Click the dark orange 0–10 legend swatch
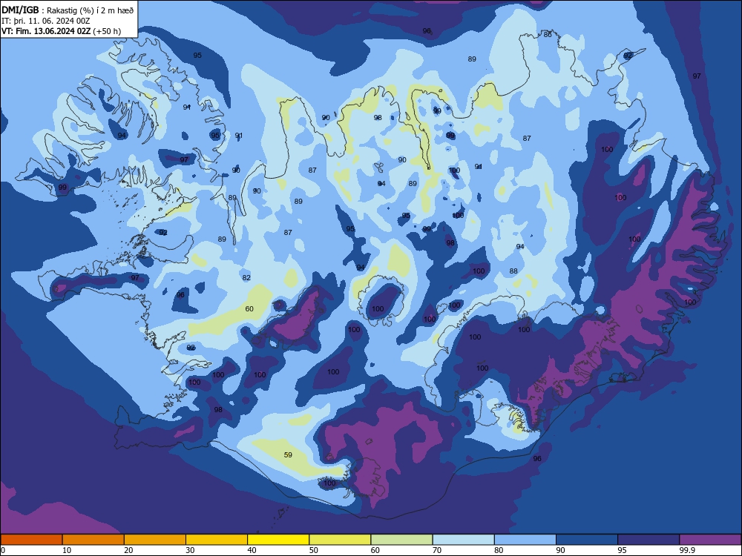This screenshot has width=742, height=556. click(x=31, y=540)
